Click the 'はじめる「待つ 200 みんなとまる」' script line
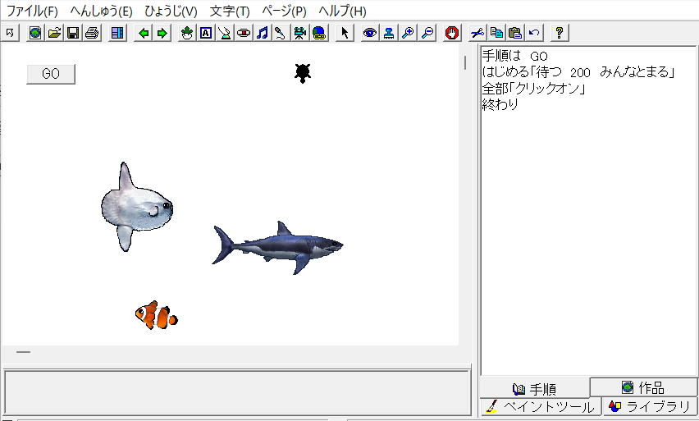699x421 pixels. (578, 71)
